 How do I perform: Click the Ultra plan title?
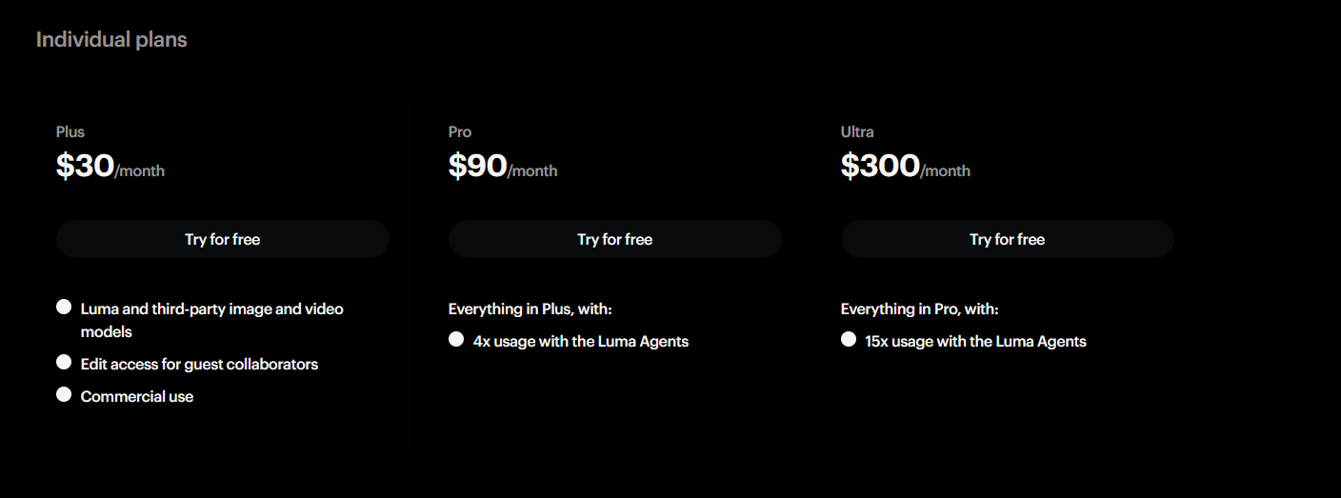click(x=857, y=131)
